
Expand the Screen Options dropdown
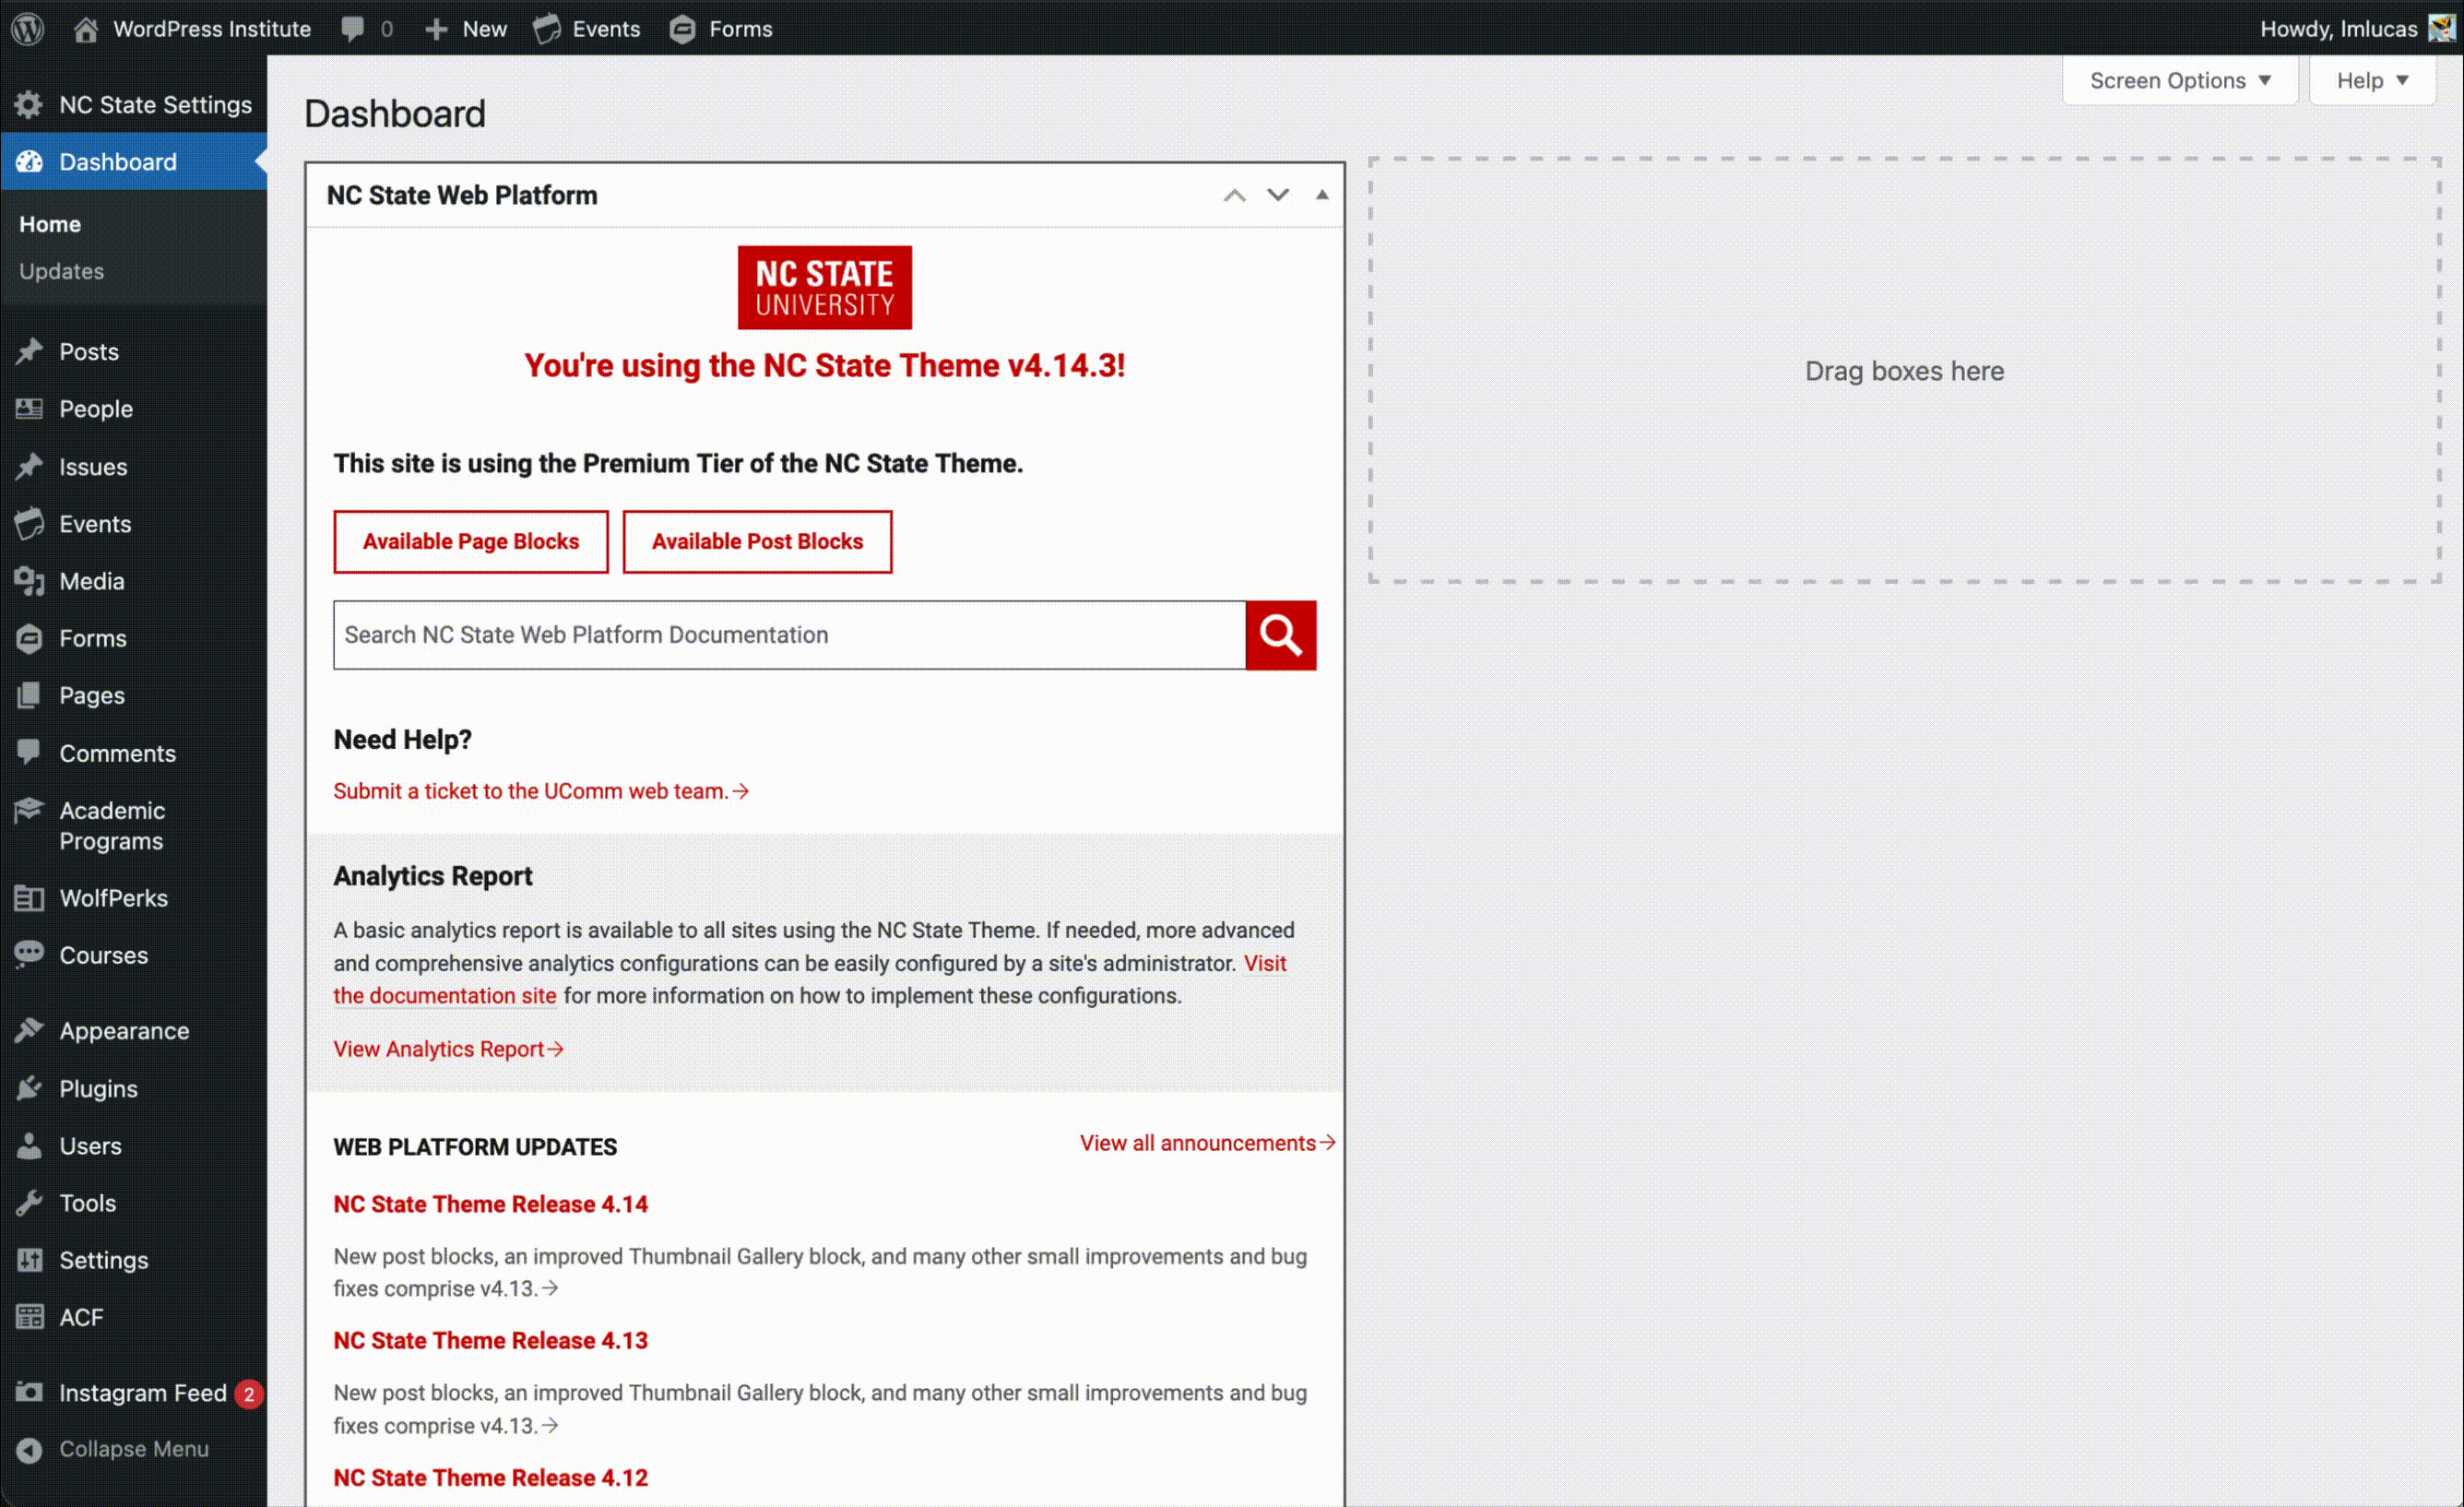pyautogui.click(x=2179, y=80)
